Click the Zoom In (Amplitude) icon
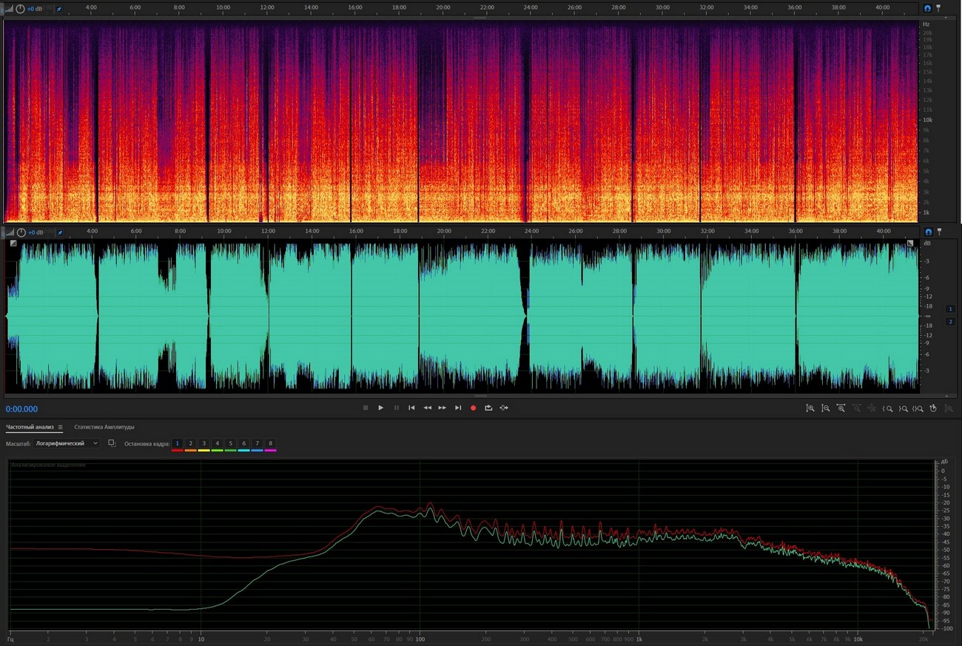 coord(810,408)
